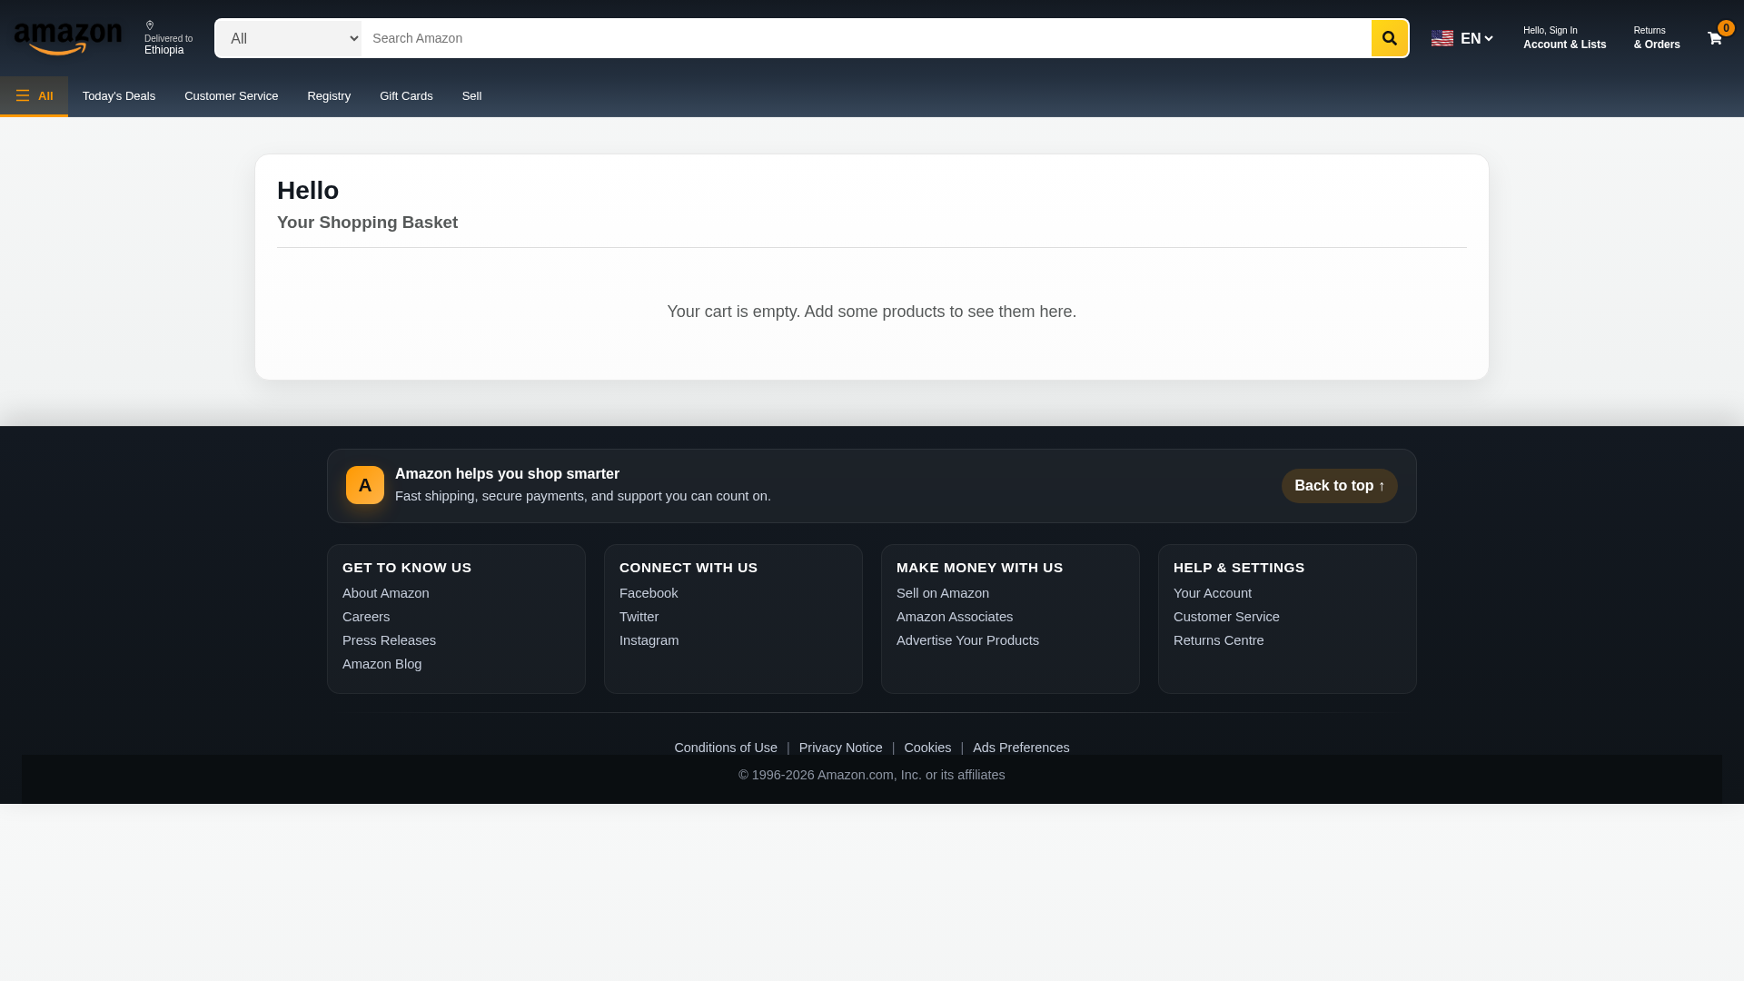Viewport: 1744px width, 981px height.
Task: Open the shopping cart icon
Action: coord(1714,39)
